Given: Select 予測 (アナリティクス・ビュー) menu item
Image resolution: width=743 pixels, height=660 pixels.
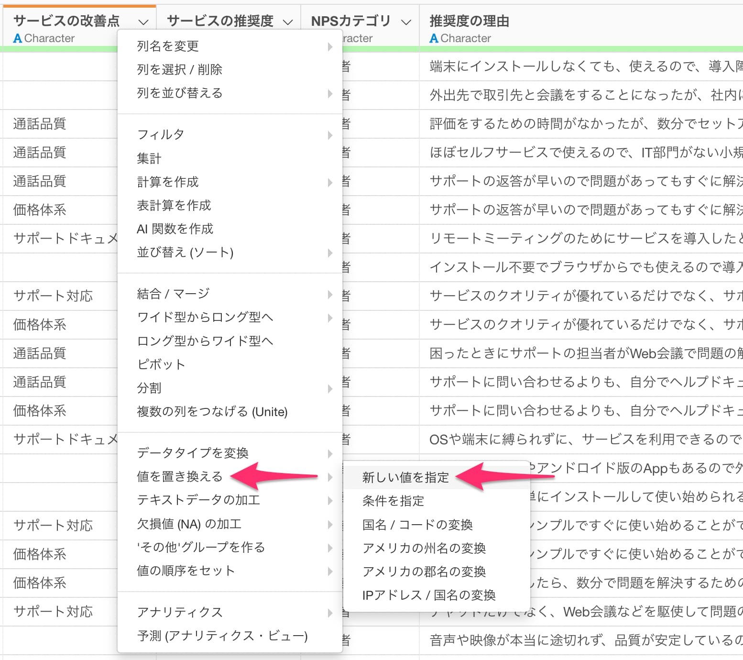Looking at the screenshot, I should pos(222,636).
